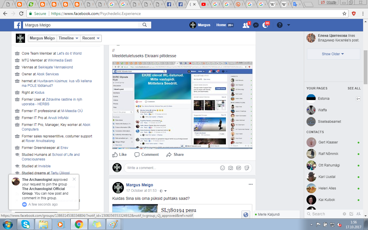Expand Show Older in the ticker

point(333,54)
